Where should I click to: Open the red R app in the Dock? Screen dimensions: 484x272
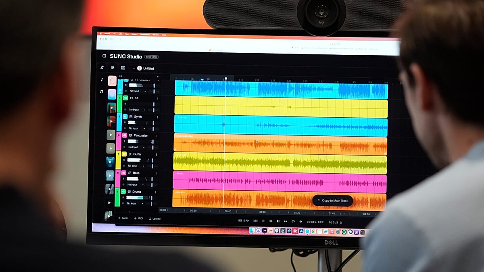tap(295, 231)
